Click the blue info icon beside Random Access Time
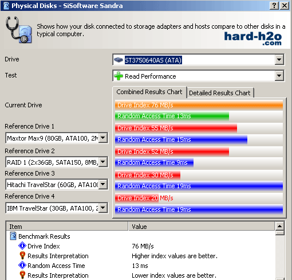292x280 pixels. (x=22, y=266)
